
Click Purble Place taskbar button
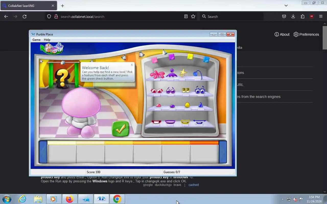tap(101, 199)
